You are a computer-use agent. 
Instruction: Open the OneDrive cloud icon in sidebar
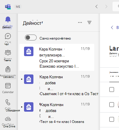click(x=8, y=119)
